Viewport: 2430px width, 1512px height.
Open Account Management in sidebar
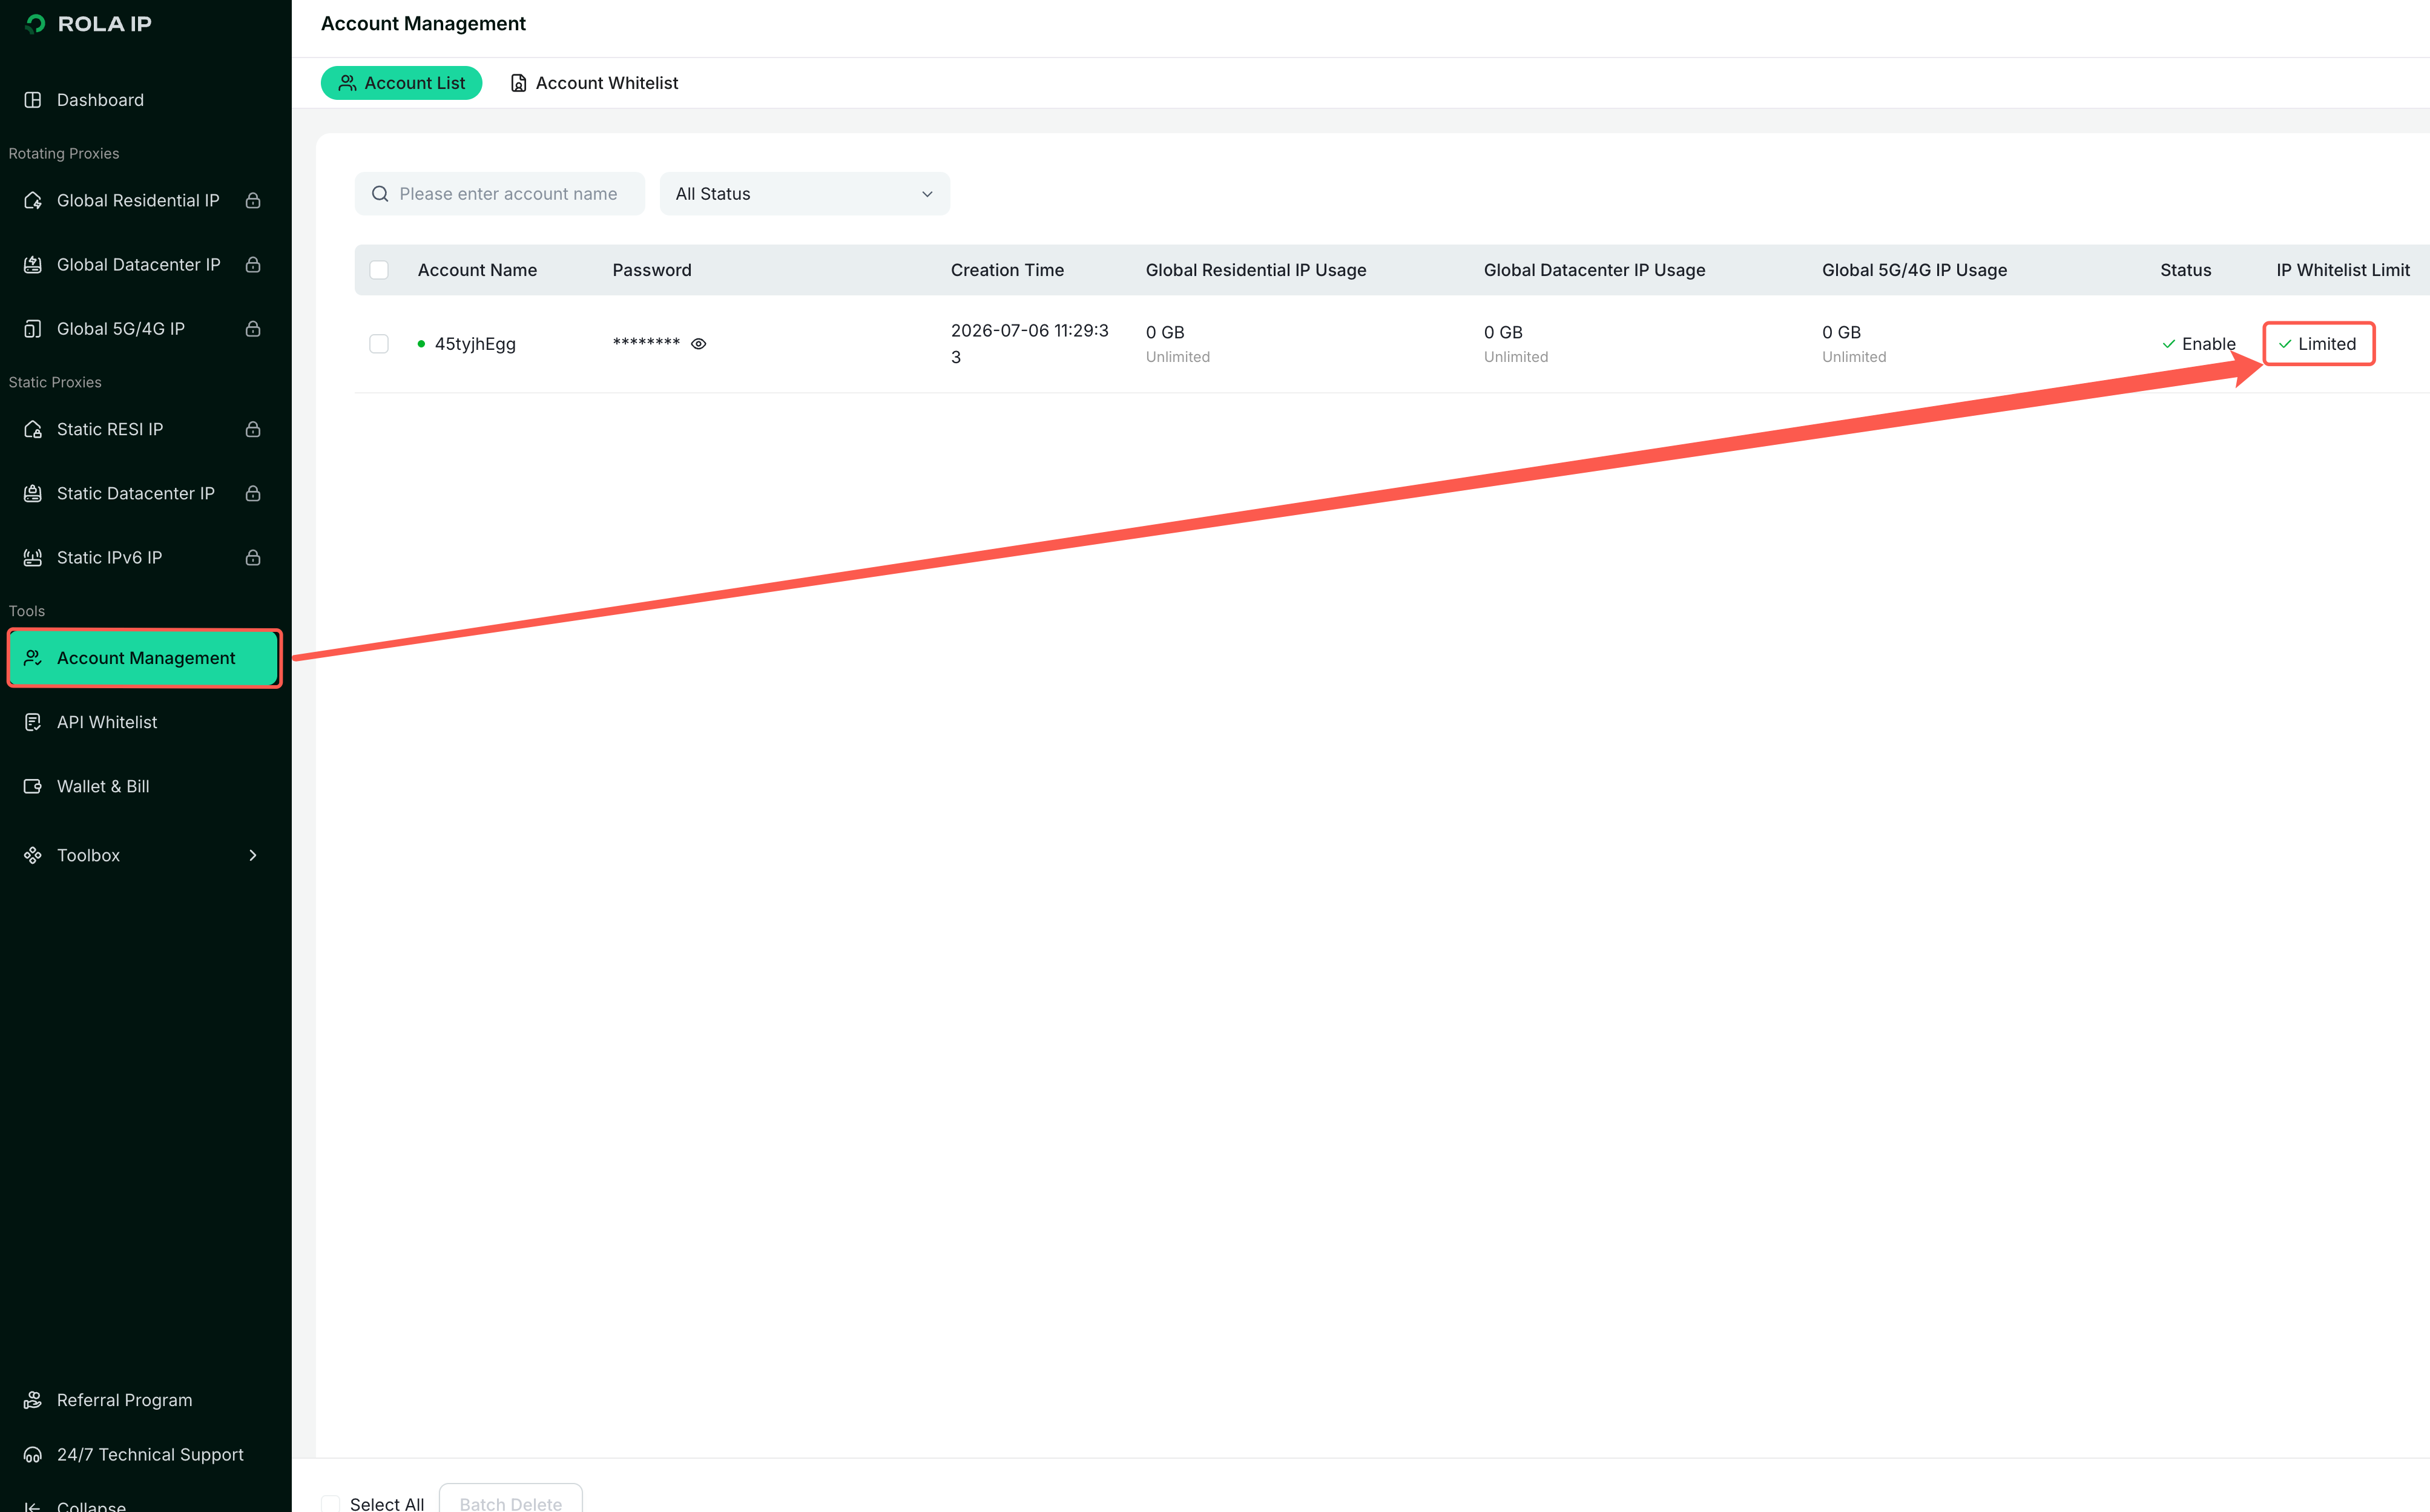[145, 658]
